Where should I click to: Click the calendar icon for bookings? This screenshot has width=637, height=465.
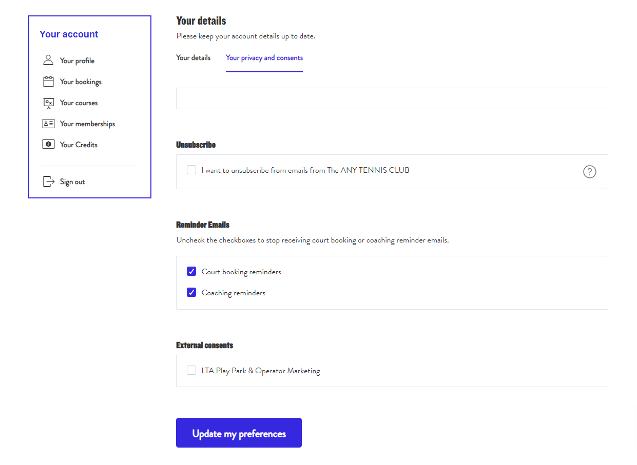(48, 82)
